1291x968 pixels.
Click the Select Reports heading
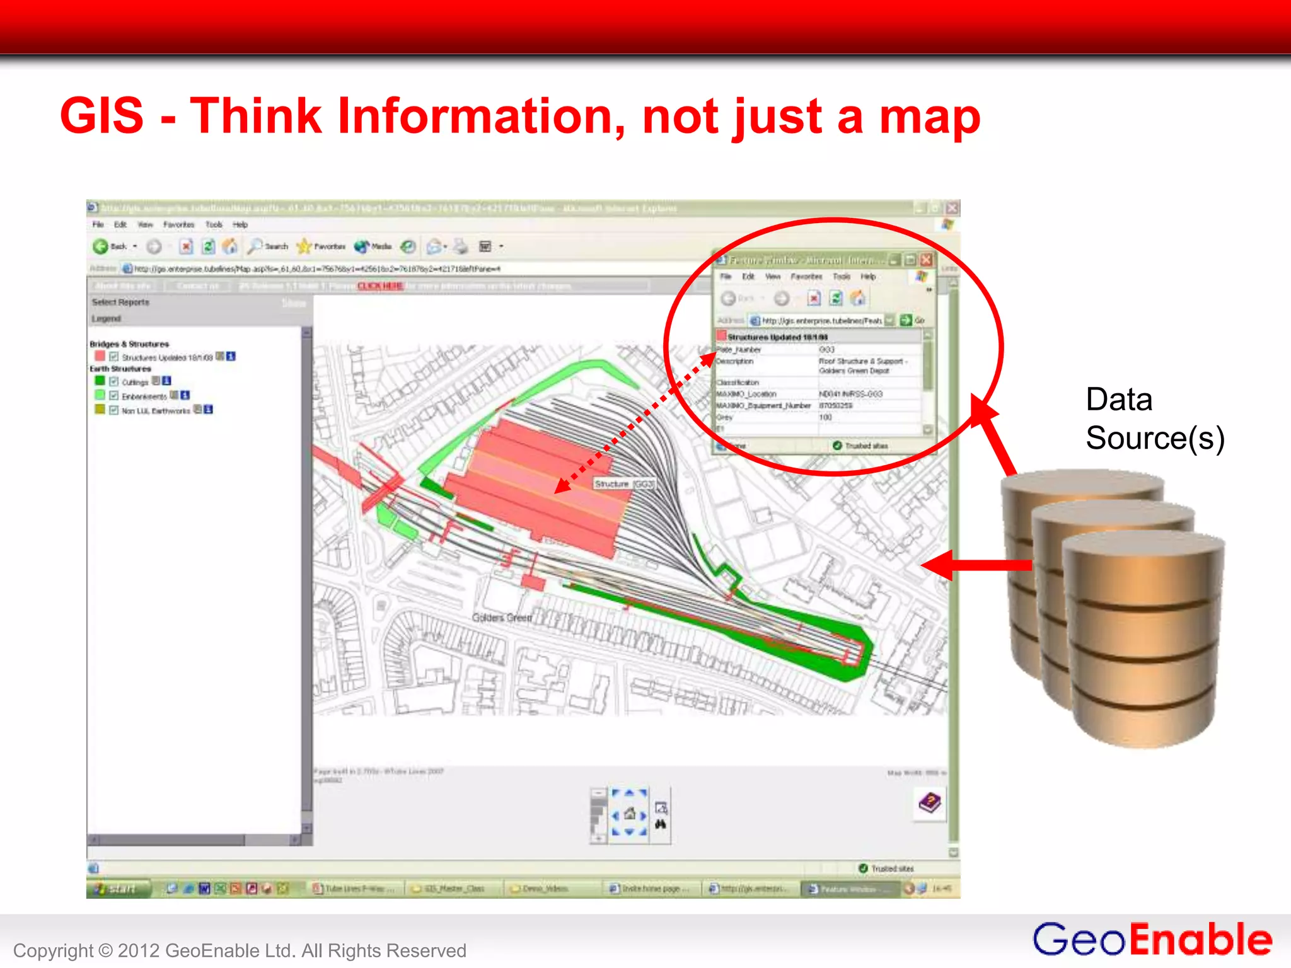120,302
